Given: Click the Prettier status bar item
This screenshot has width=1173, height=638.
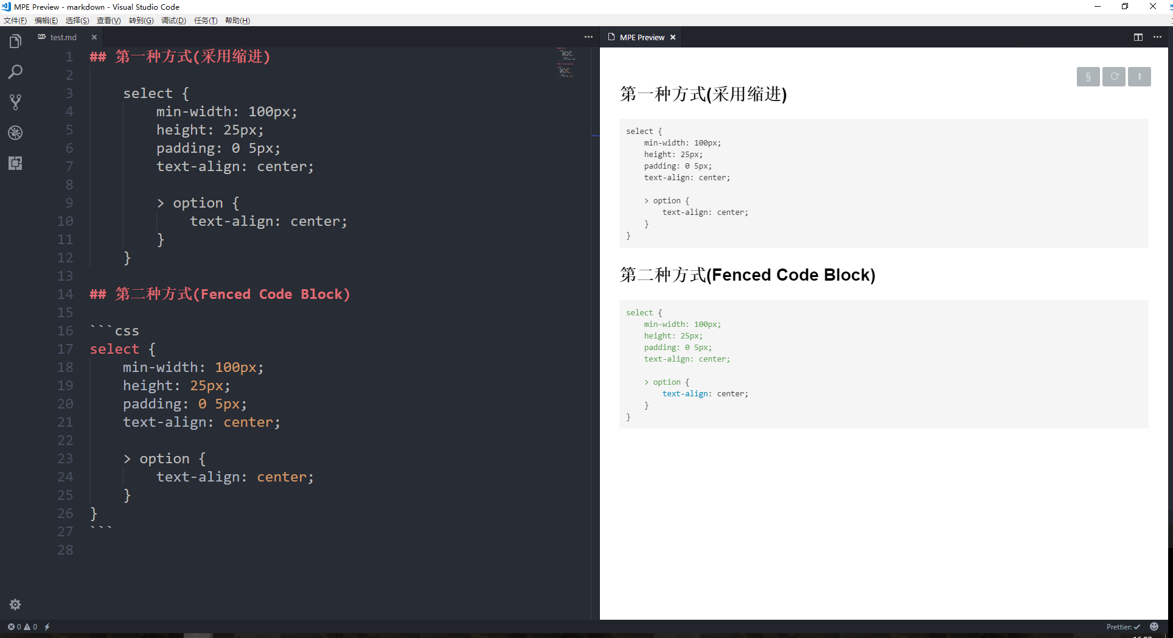Looking at the screenshot, I should click(1123, 627).
